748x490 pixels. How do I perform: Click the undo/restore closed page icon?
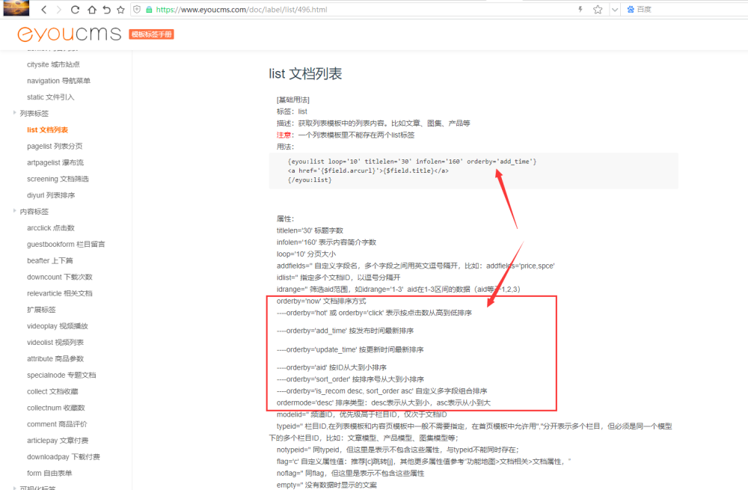[106, 10]
